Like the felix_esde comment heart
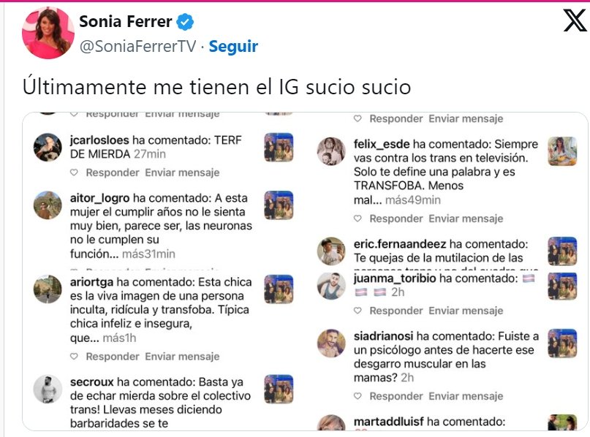 358,218
